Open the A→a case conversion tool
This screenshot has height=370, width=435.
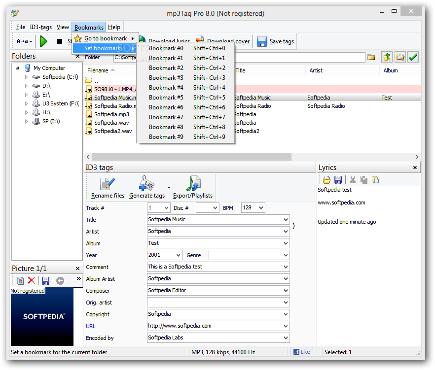(x=24, y=41)
